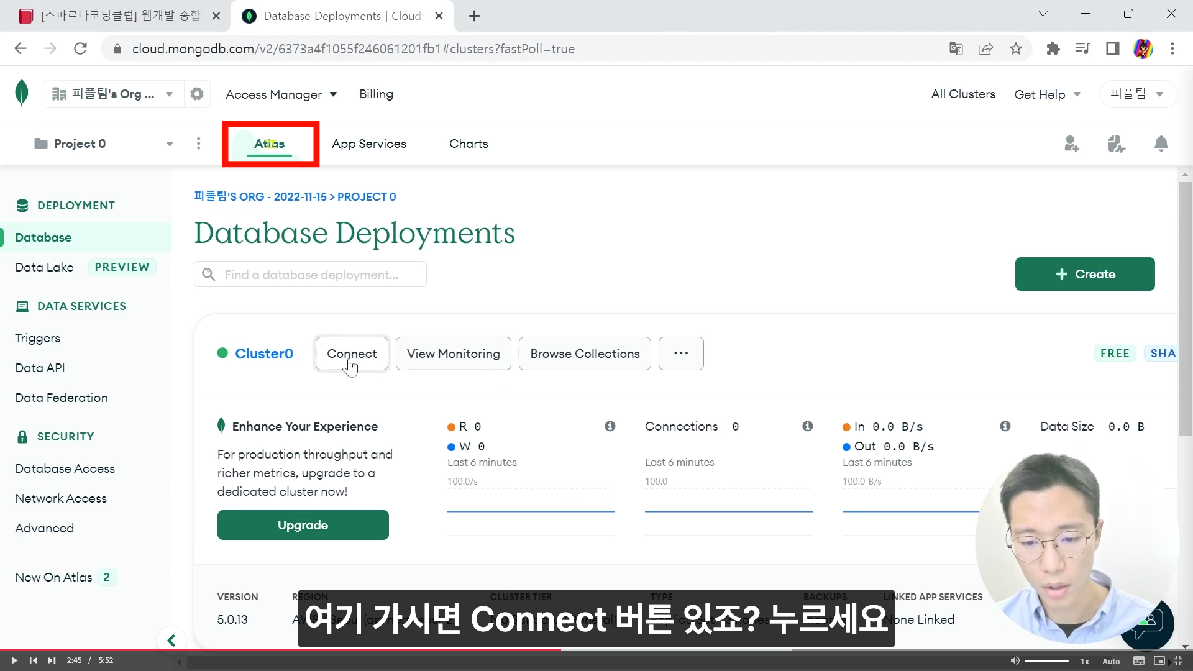1193x671 pixels.
Task: Click the Google Translate icon
Action: (x=956, y=48)
